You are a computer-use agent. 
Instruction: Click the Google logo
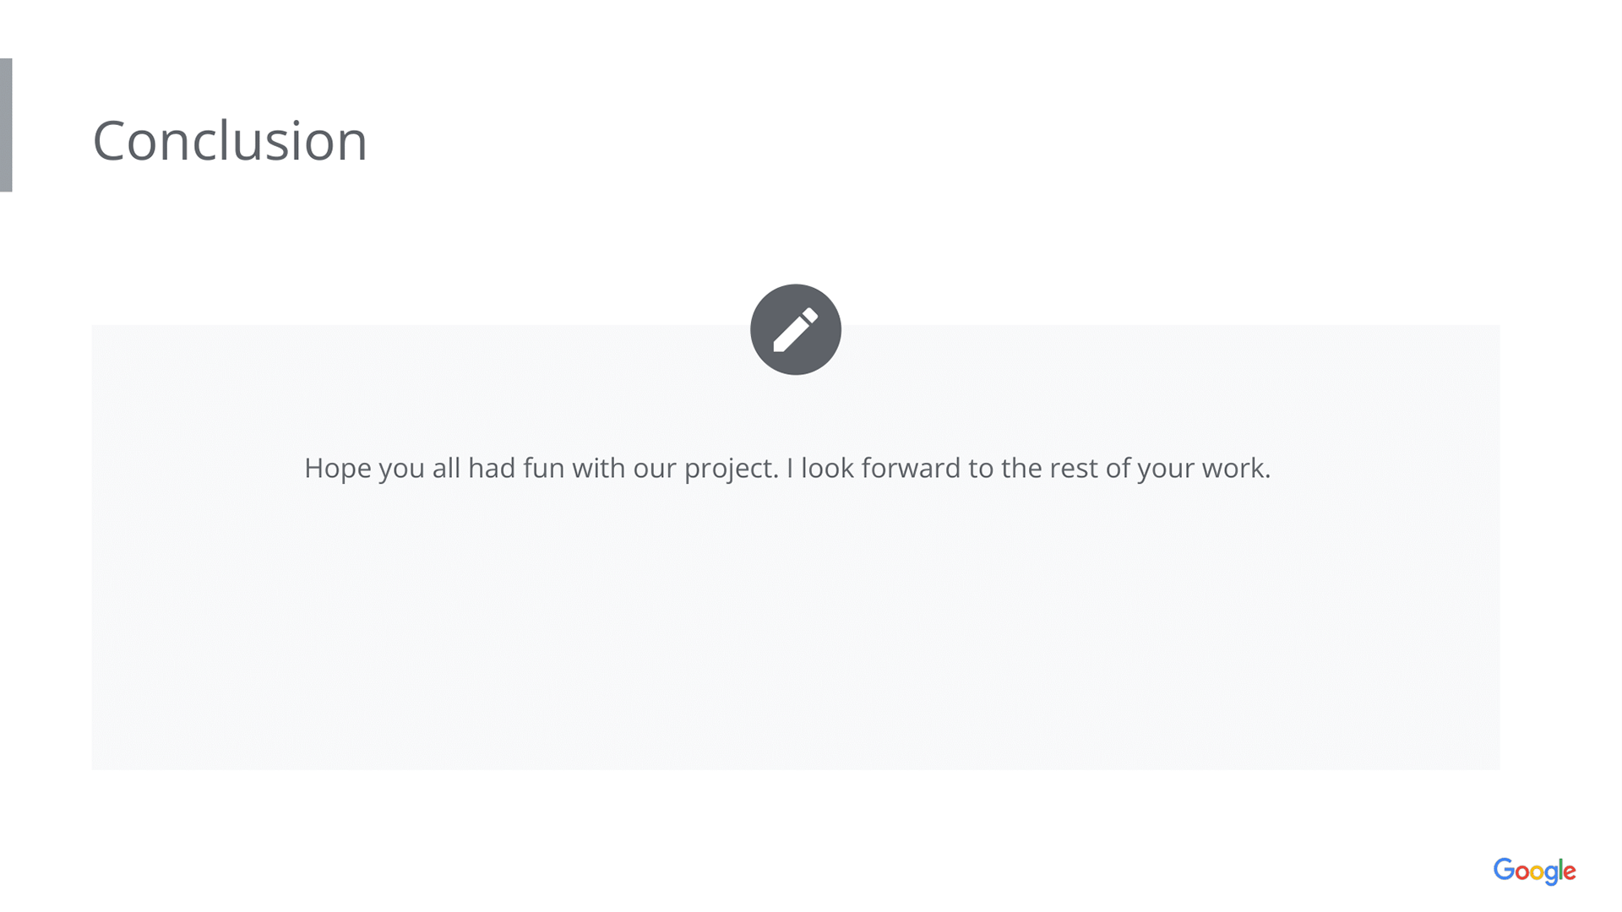[1534, 871]
